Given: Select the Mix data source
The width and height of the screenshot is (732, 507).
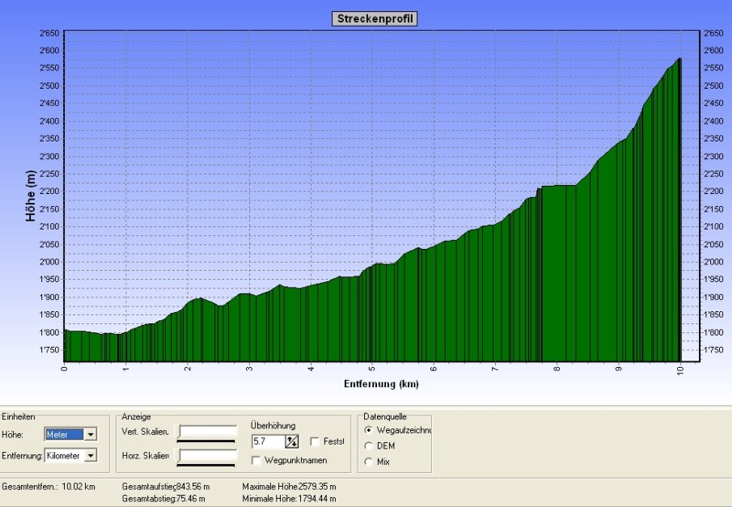Looking at the screenshot, I should [369, 462].
